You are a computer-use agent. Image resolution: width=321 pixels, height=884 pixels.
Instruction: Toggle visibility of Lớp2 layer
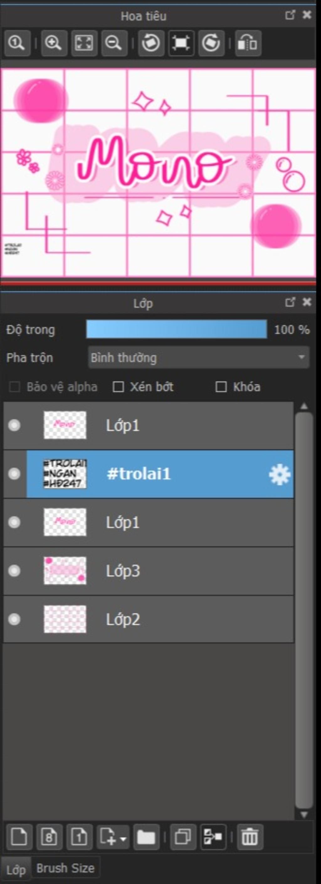pos(14,619)
